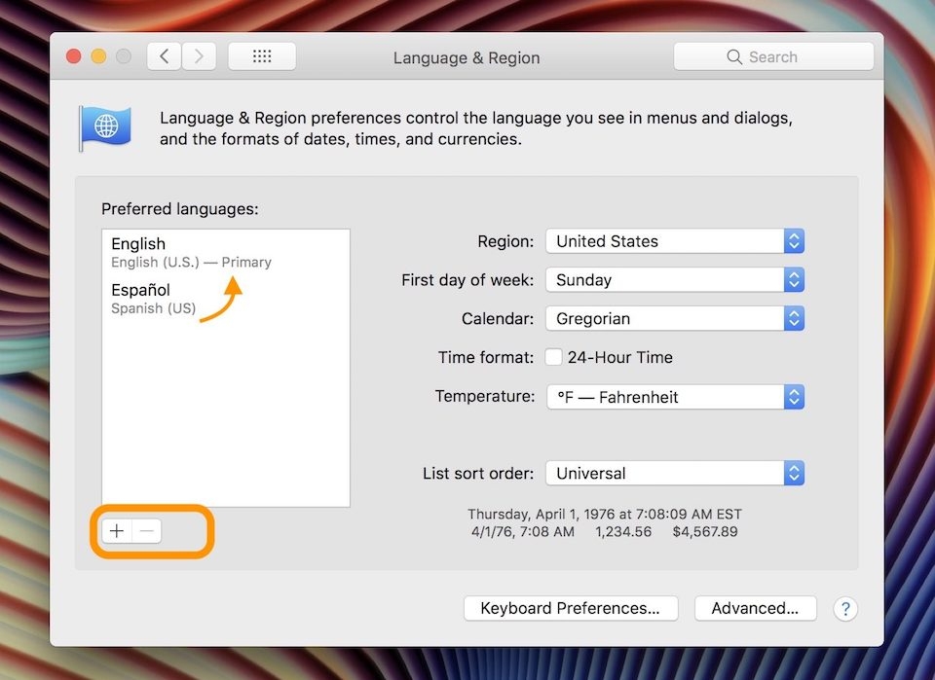Open help with the question mark button

(x=845, y=609)
